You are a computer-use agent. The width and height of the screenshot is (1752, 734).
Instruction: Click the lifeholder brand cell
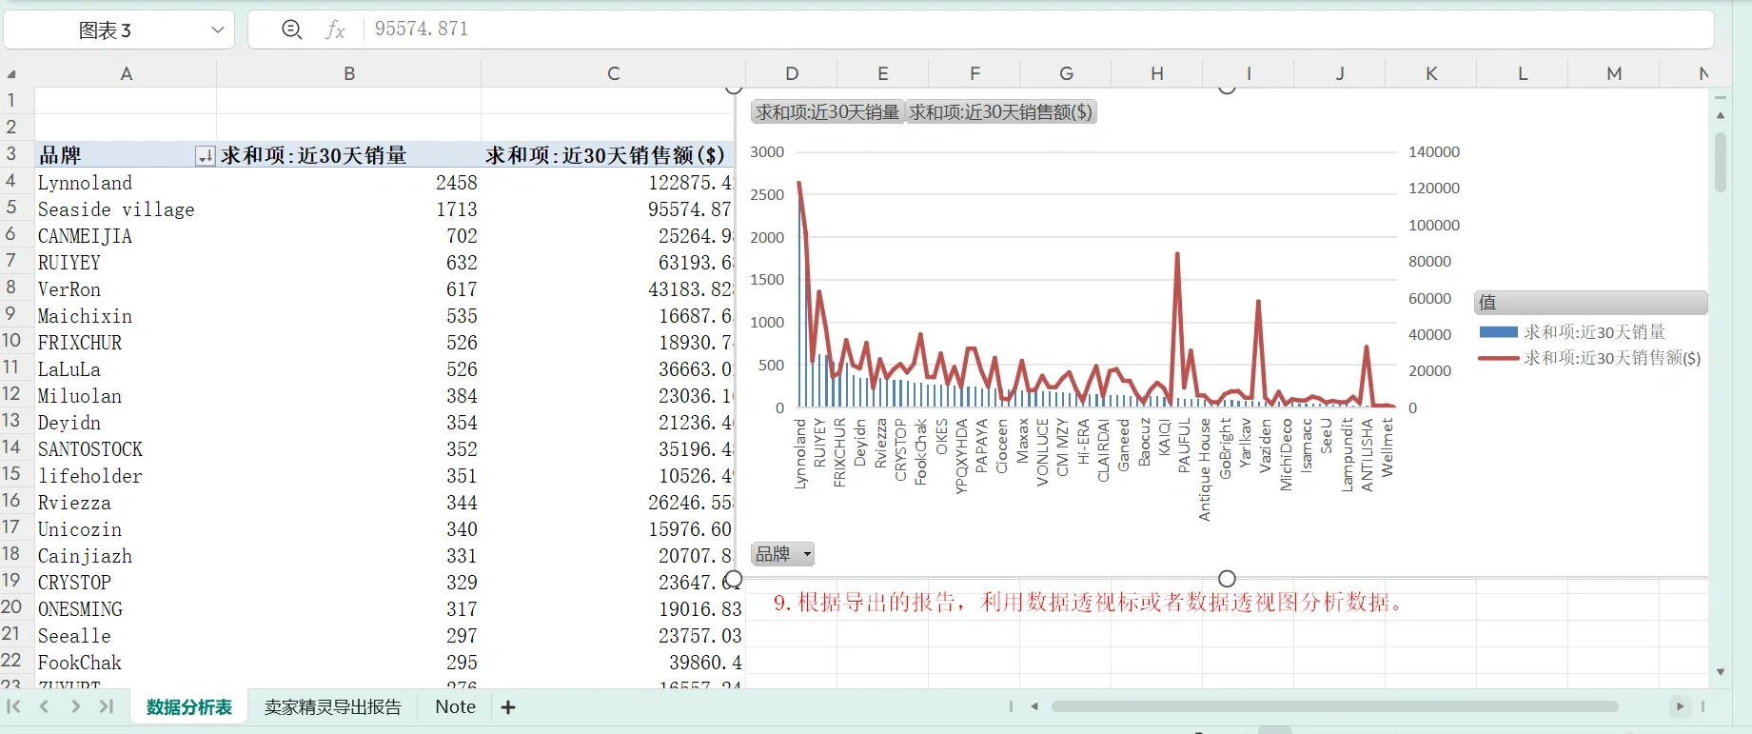click(126, 476)
